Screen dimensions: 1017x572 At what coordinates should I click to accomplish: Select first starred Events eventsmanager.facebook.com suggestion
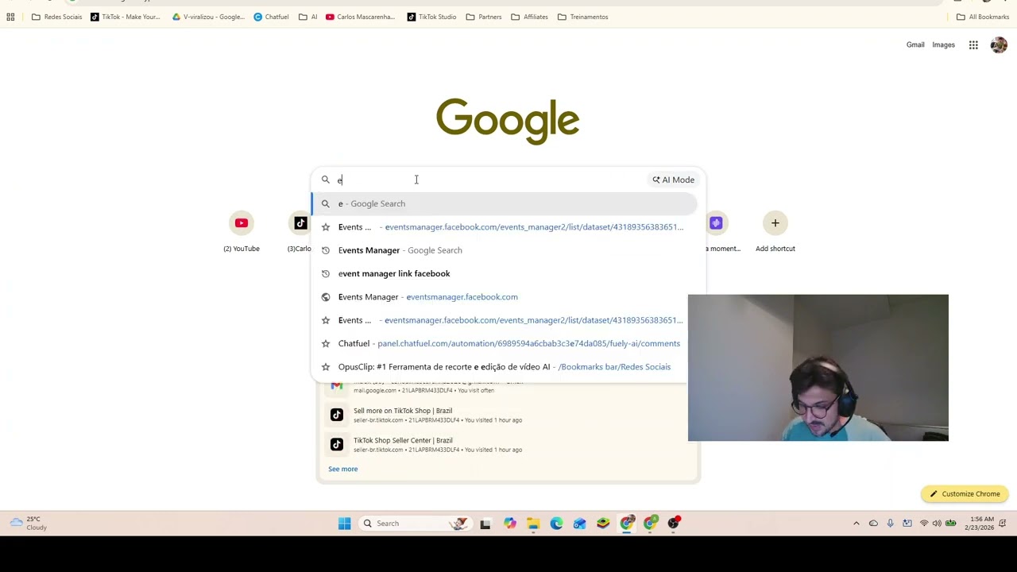click(x=505, y=227)
